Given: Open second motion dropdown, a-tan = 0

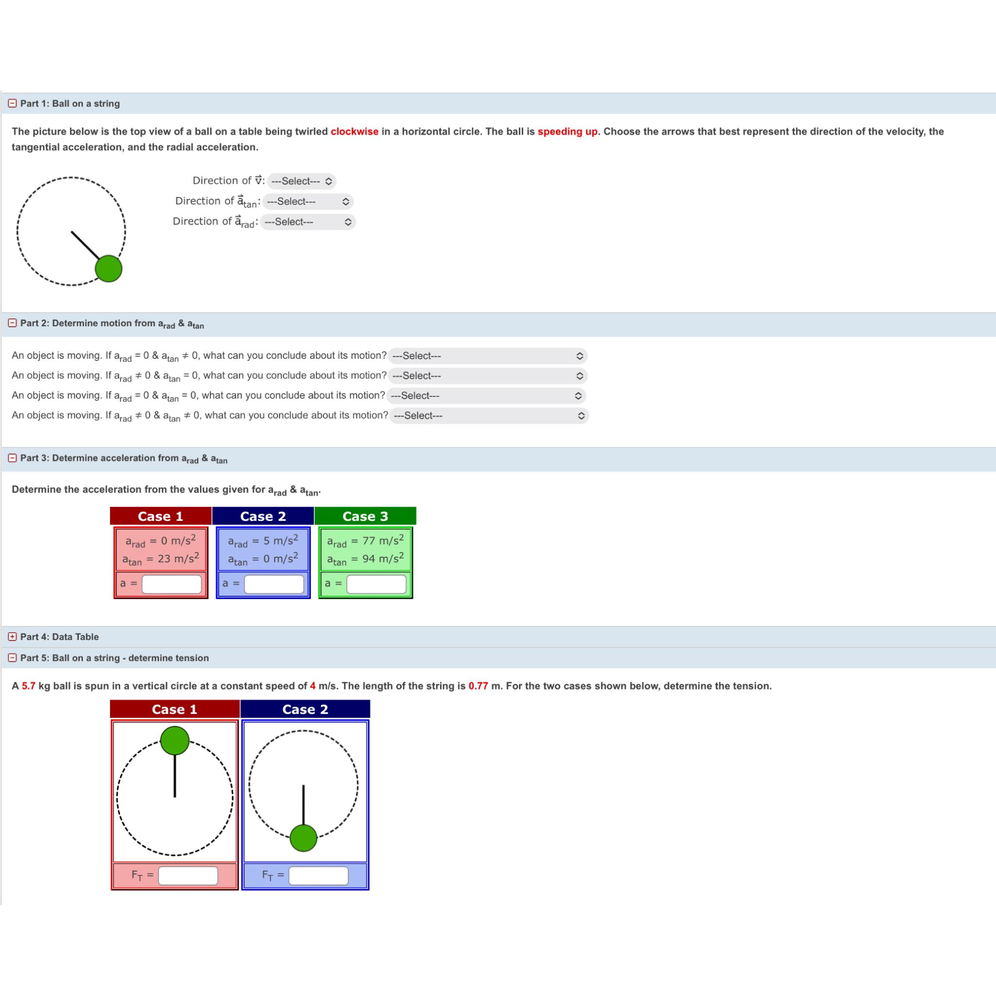Looking at the screenshot, I should pyautogui.click(x=487, y=376).
